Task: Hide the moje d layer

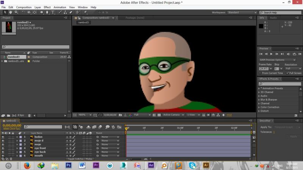Action: [x=3, y=140]
